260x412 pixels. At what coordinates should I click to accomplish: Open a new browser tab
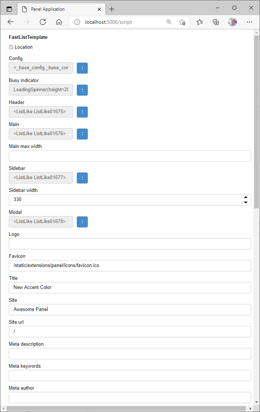(112, 9)
